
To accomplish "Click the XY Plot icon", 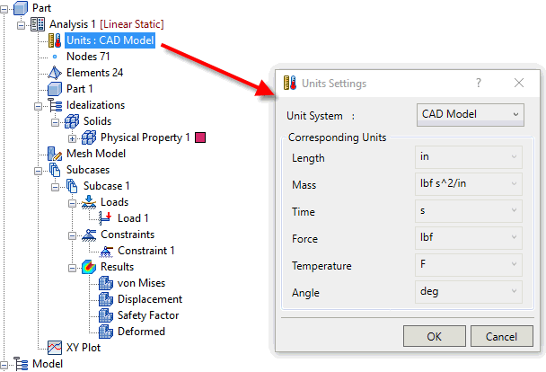I will (x=55, y=348).
